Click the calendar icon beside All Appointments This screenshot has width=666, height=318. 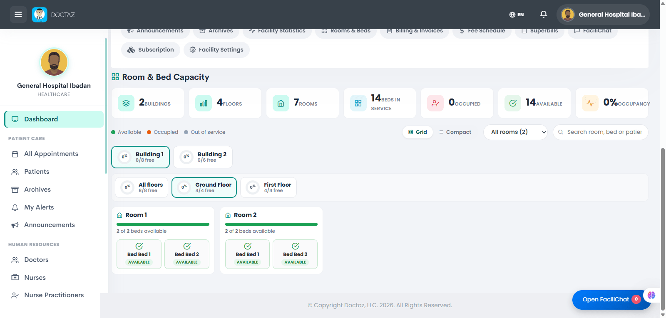15,154
